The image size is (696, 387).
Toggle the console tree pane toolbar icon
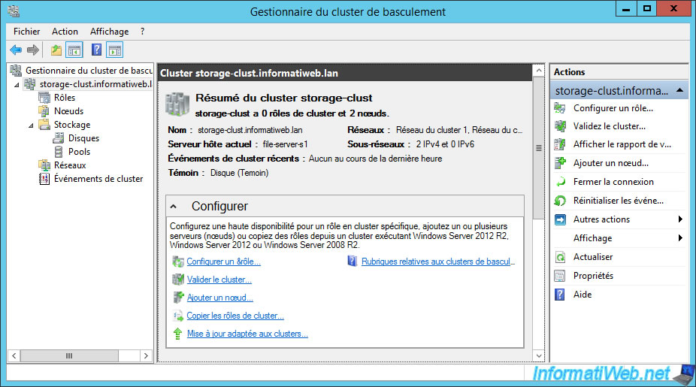tap(74, 50)
